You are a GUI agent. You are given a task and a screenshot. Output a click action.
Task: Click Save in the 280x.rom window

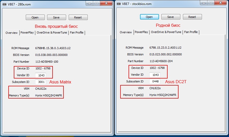[x=56, y=17]
